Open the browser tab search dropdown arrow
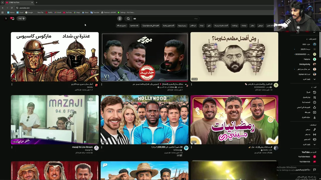321x180 pixels. click(x=2, y=2)
